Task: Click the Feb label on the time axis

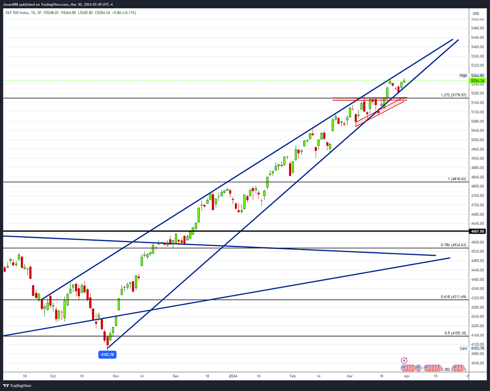Action: pyautogui.click(x=293, y=376)
